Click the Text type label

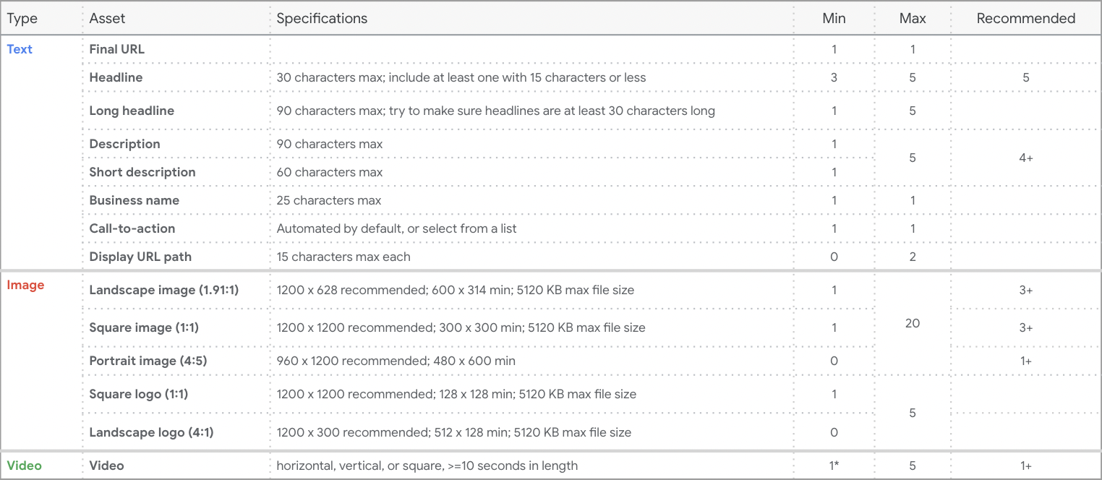click(20, 49)
